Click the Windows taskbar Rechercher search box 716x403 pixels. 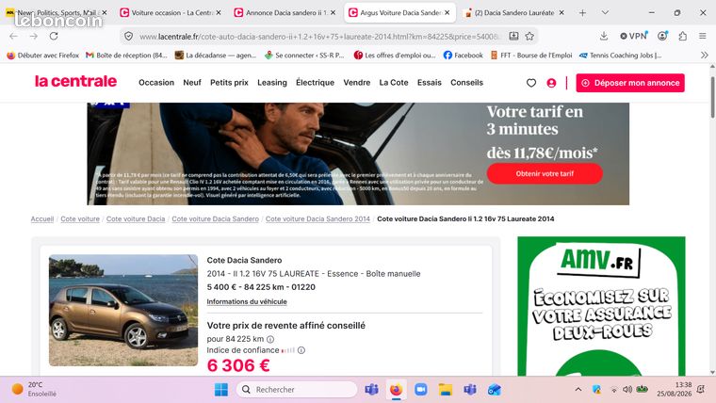click(297, 389)
